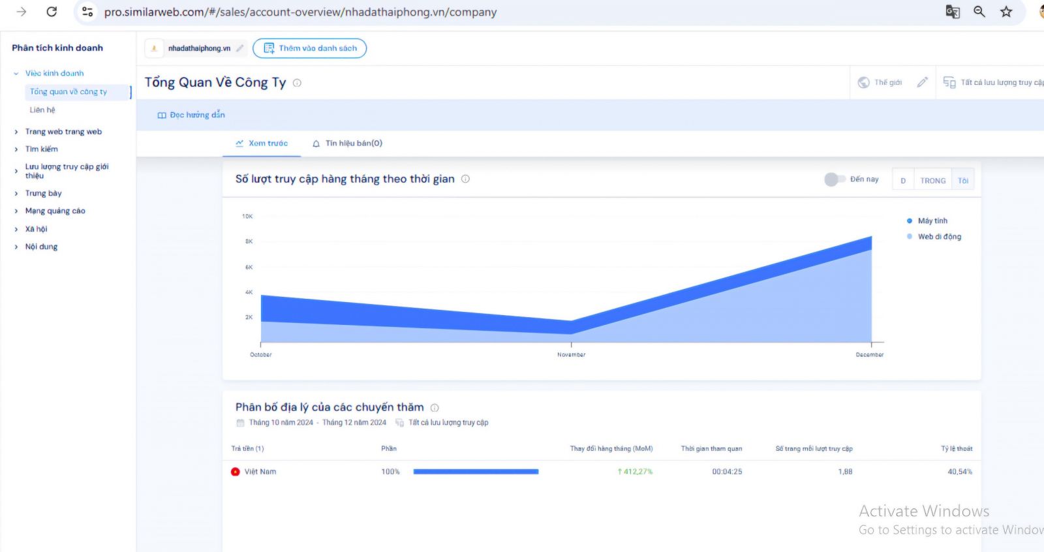Click the Thêm vào danh sách button
1044x552 pixels.
click(x=310, y=48)
